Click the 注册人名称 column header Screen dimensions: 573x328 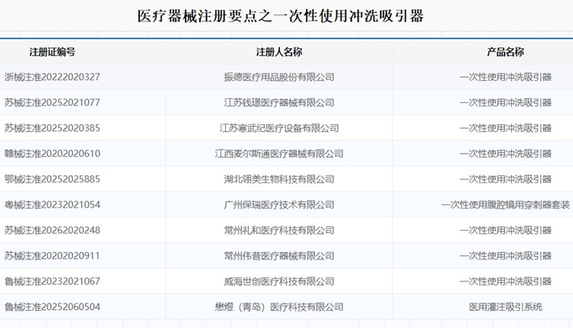(279, 52)
